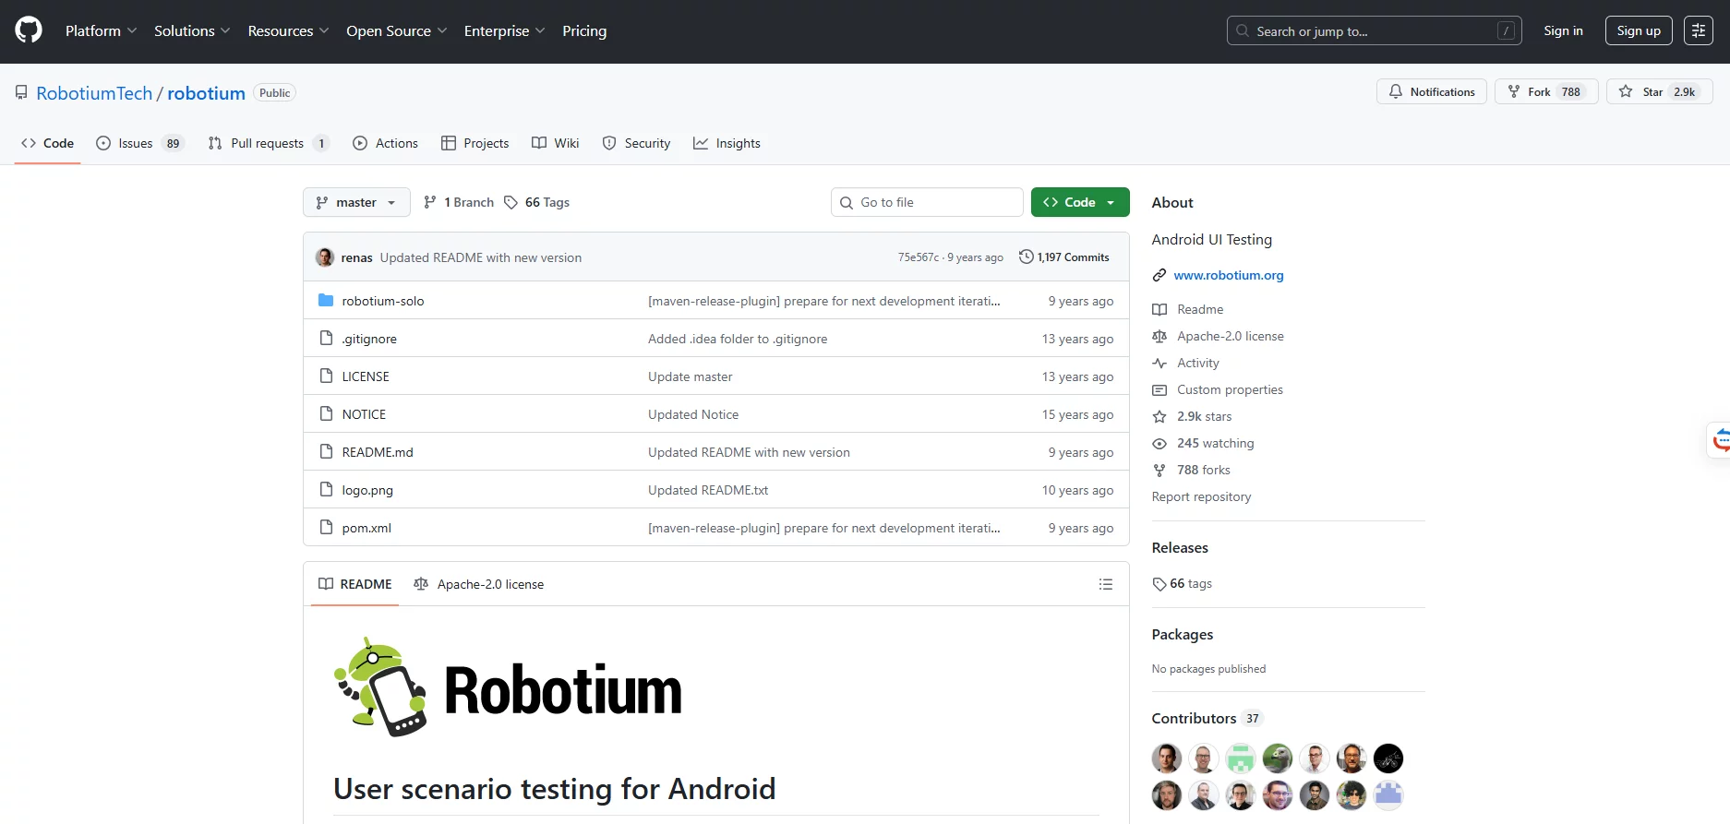This screenshot has height=824, width=1730.
Task: Star the robotium repository
Action: click(x=1660, y=91)
